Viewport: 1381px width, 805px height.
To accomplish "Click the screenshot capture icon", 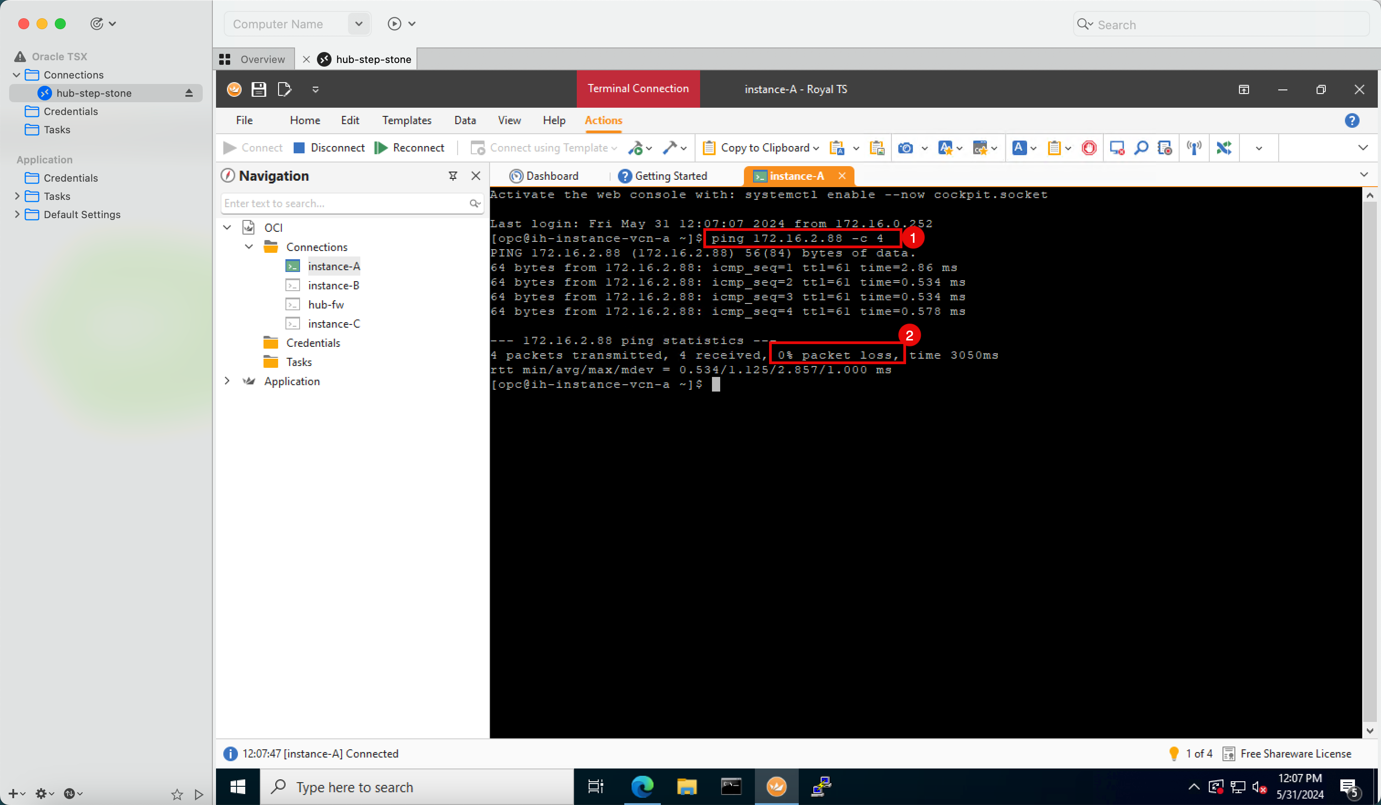I will 905,147.
